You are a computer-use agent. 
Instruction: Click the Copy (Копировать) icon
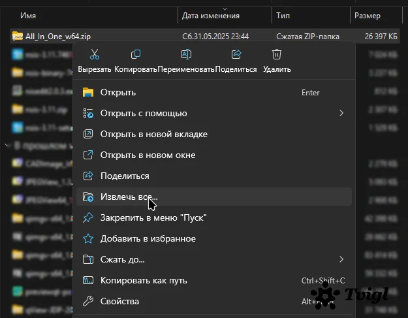[136, 55]
